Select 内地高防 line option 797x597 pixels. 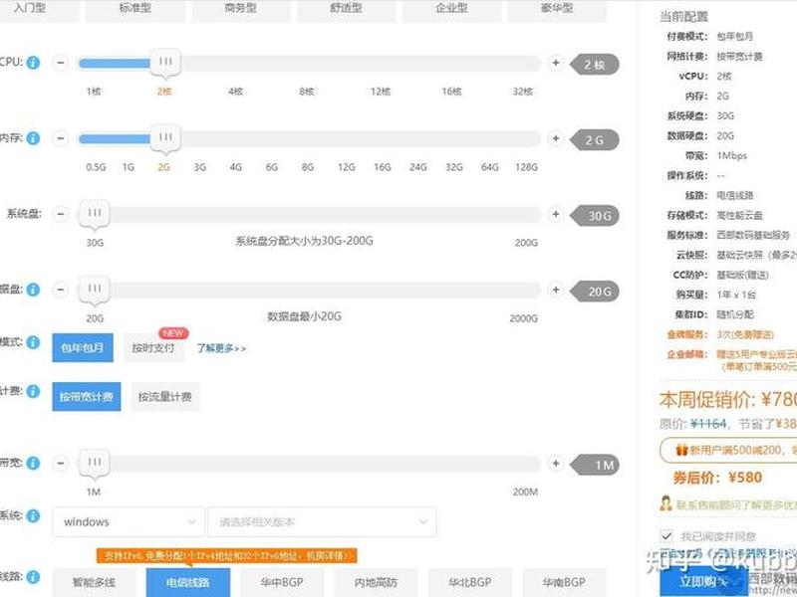pyautogui.click(x=377, y=582)
